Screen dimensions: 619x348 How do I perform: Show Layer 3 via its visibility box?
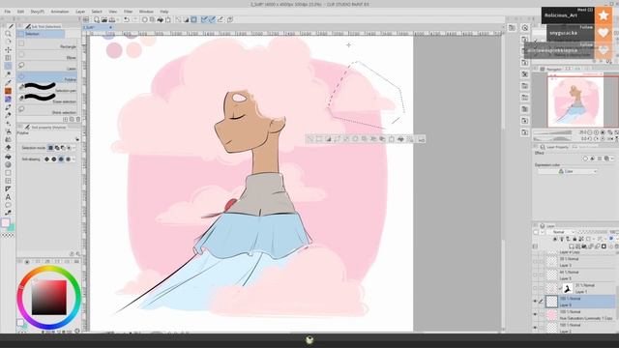point(535,262)
